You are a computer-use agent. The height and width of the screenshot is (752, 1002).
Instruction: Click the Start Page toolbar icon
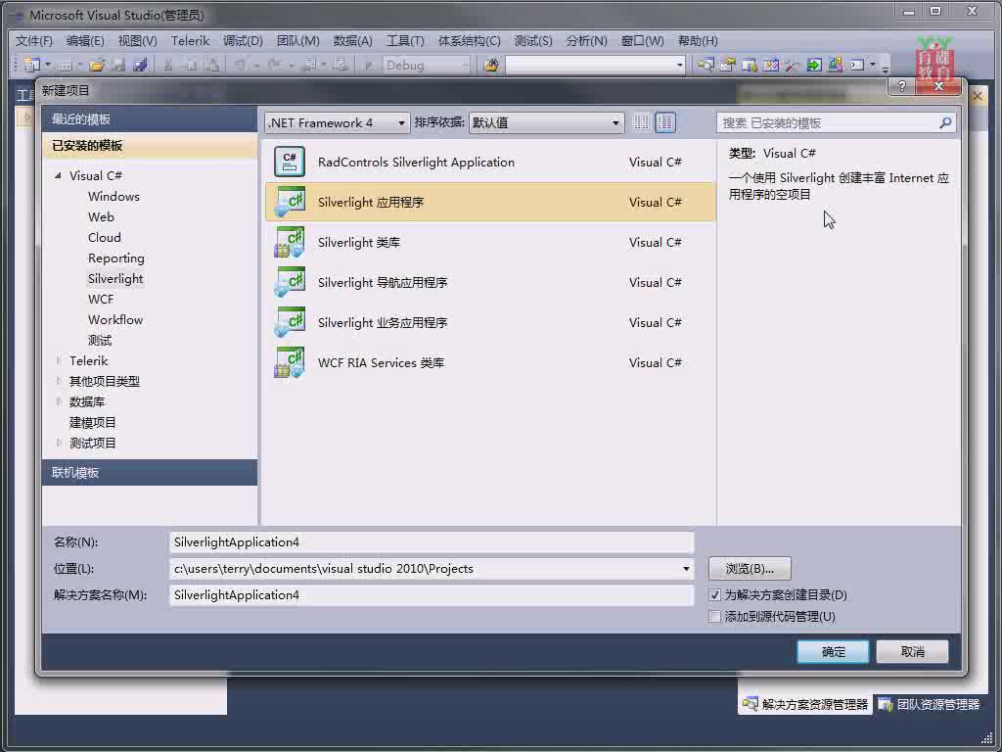[813, 65]
